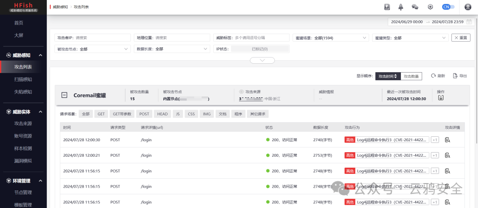Screen dimensions: 478x208
Task: Open 攻击来源 in sidebar
Action: [x=23, y=123]
